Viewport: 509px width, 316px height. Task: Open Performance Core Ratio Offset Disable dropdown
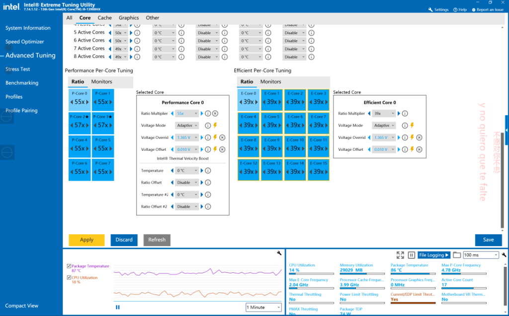tap(187, 183)
